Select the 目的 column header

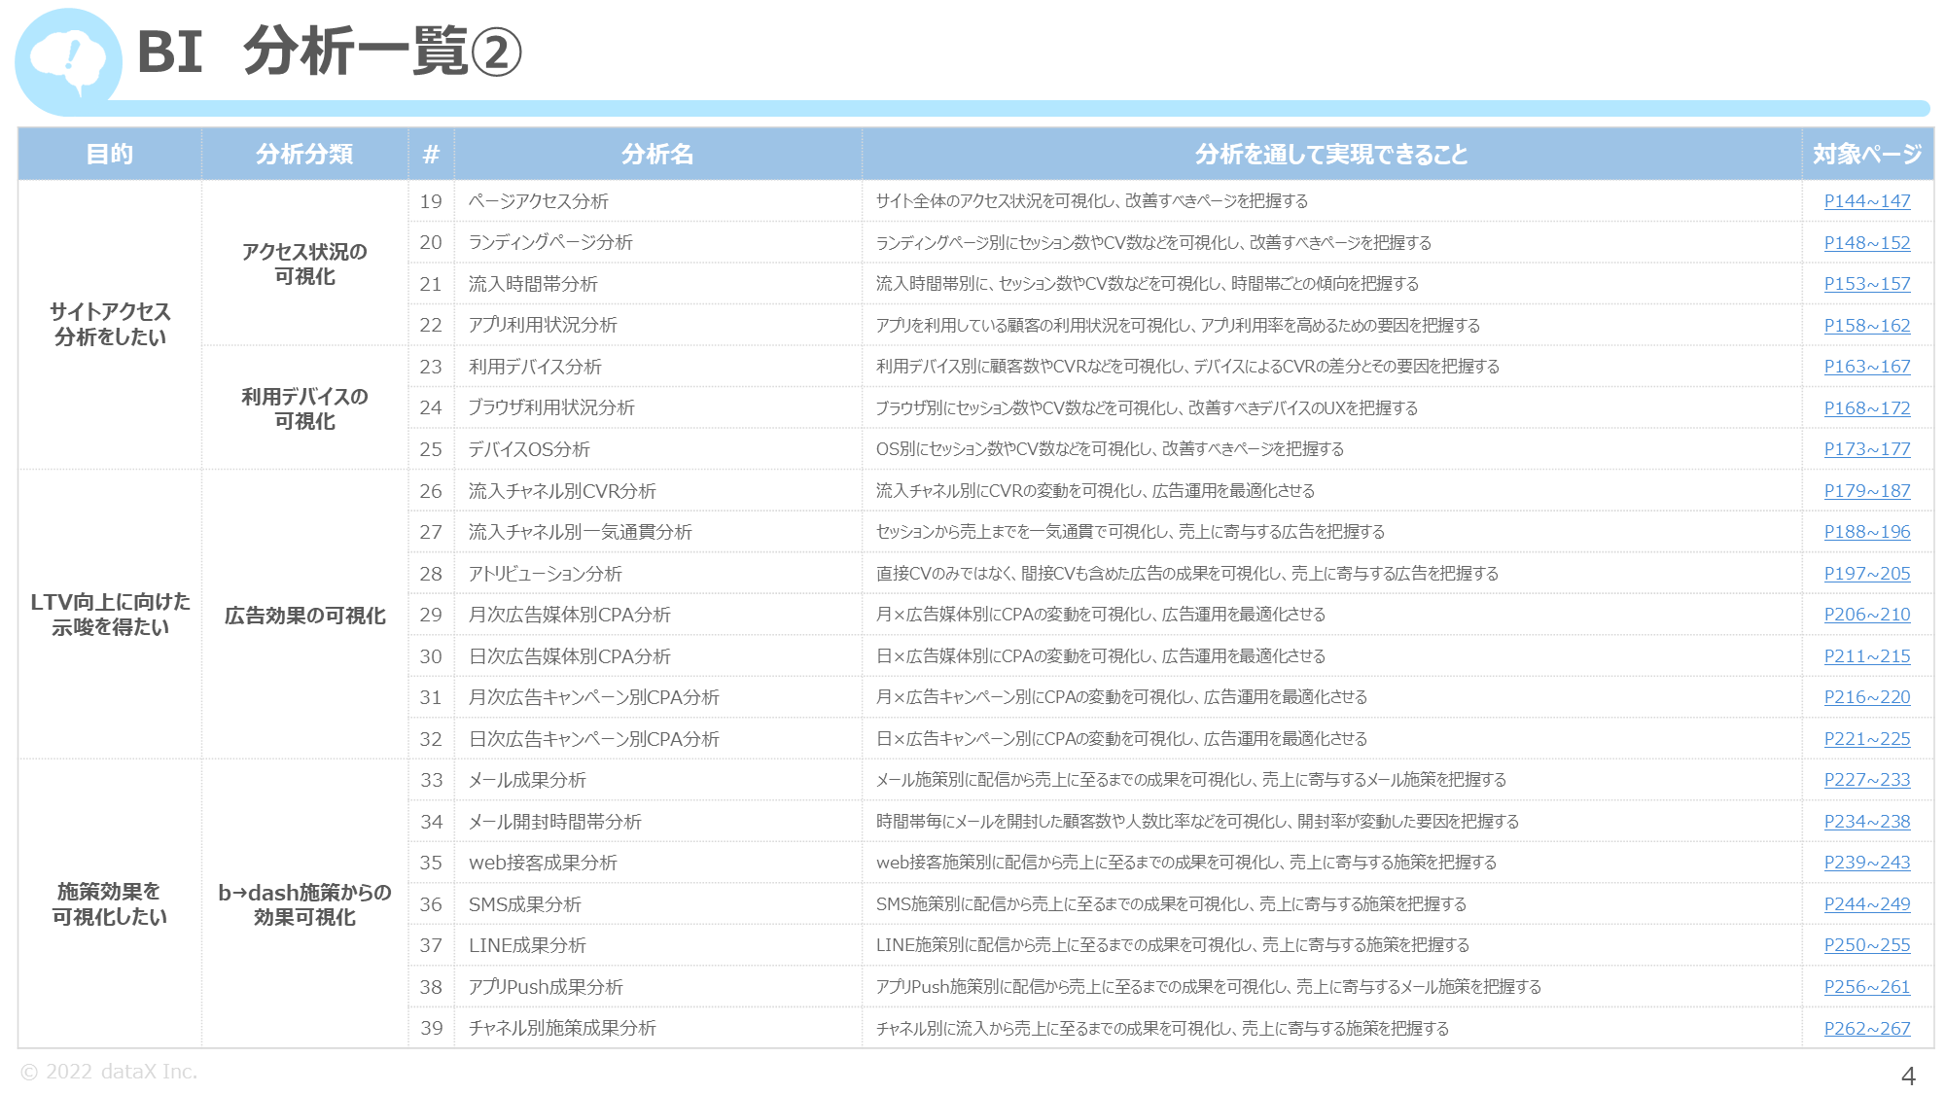click(110, 154)
